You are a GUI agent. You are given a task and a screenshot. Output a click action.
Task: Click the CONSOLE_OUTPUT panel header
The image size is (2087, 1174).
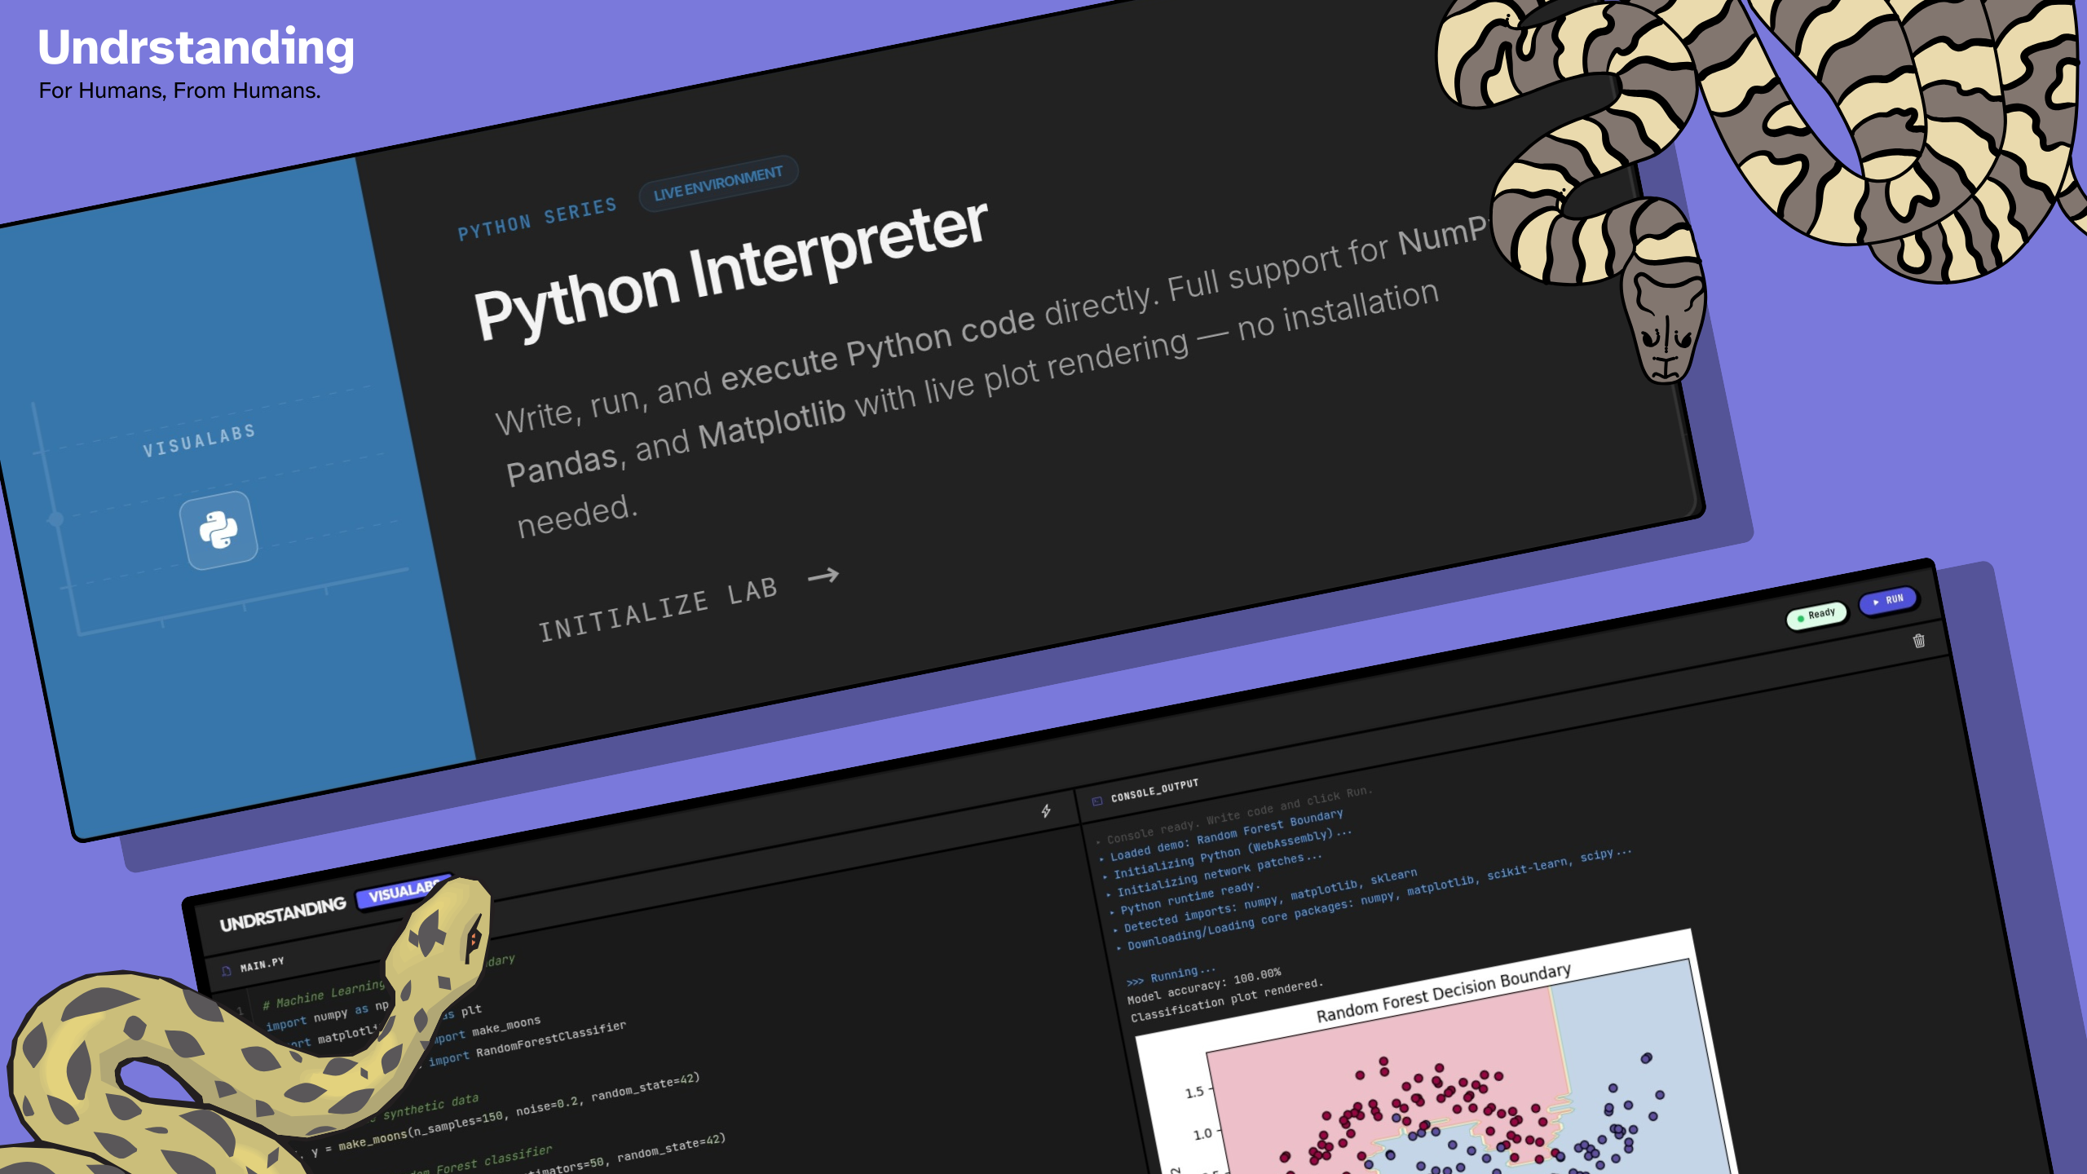coord(1147,791)
